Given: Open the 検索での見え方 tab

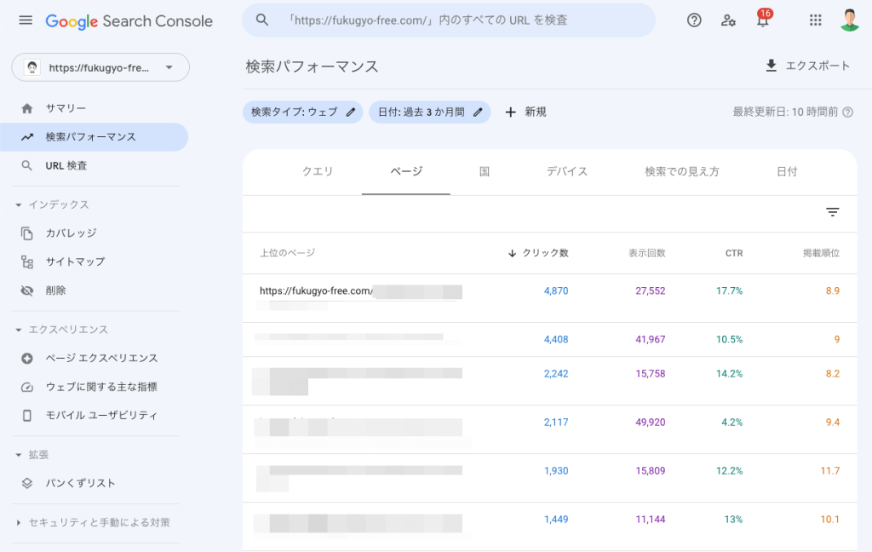Looking at the screenshot, I should (x=682, y=171).
